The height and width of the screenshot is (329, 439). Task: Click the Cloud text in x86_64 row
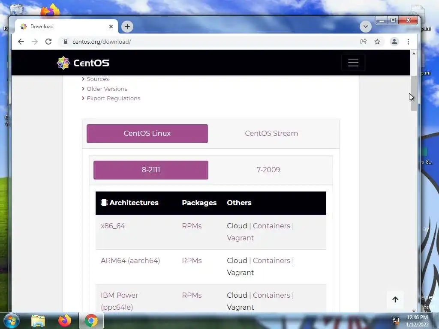pos(237,226)
